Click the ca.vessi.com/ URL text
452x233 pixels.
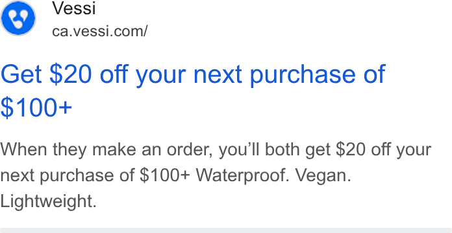click(100, 31)
